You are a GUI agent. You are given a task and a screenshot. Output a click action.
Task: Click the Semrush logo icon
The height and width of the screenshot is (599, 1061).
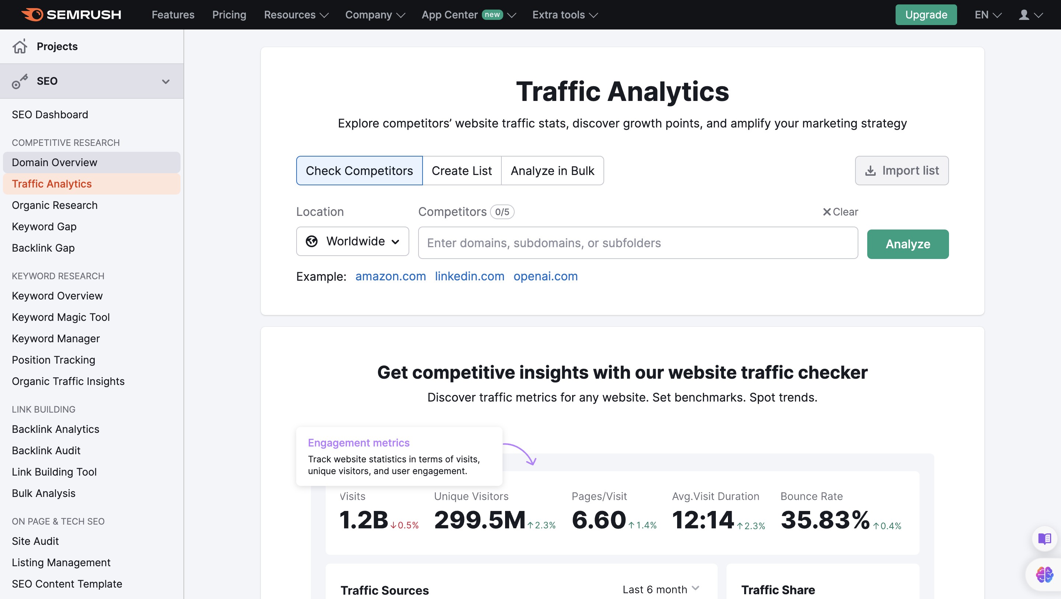(x=32, y=14)
